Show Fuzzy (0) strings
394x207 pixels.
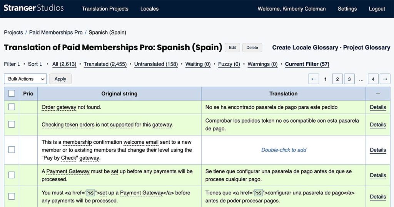click(x=229, y=64)
